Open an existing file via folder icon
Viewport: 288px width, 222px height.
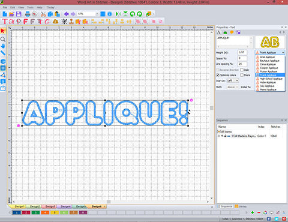tap(11, 14)
